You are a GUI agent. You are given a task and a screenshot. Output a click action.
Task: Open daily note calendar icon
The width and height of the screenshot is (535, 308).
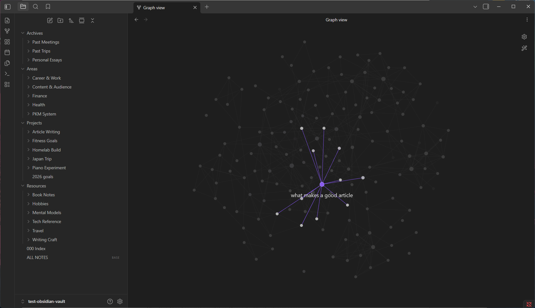(7, 52)
